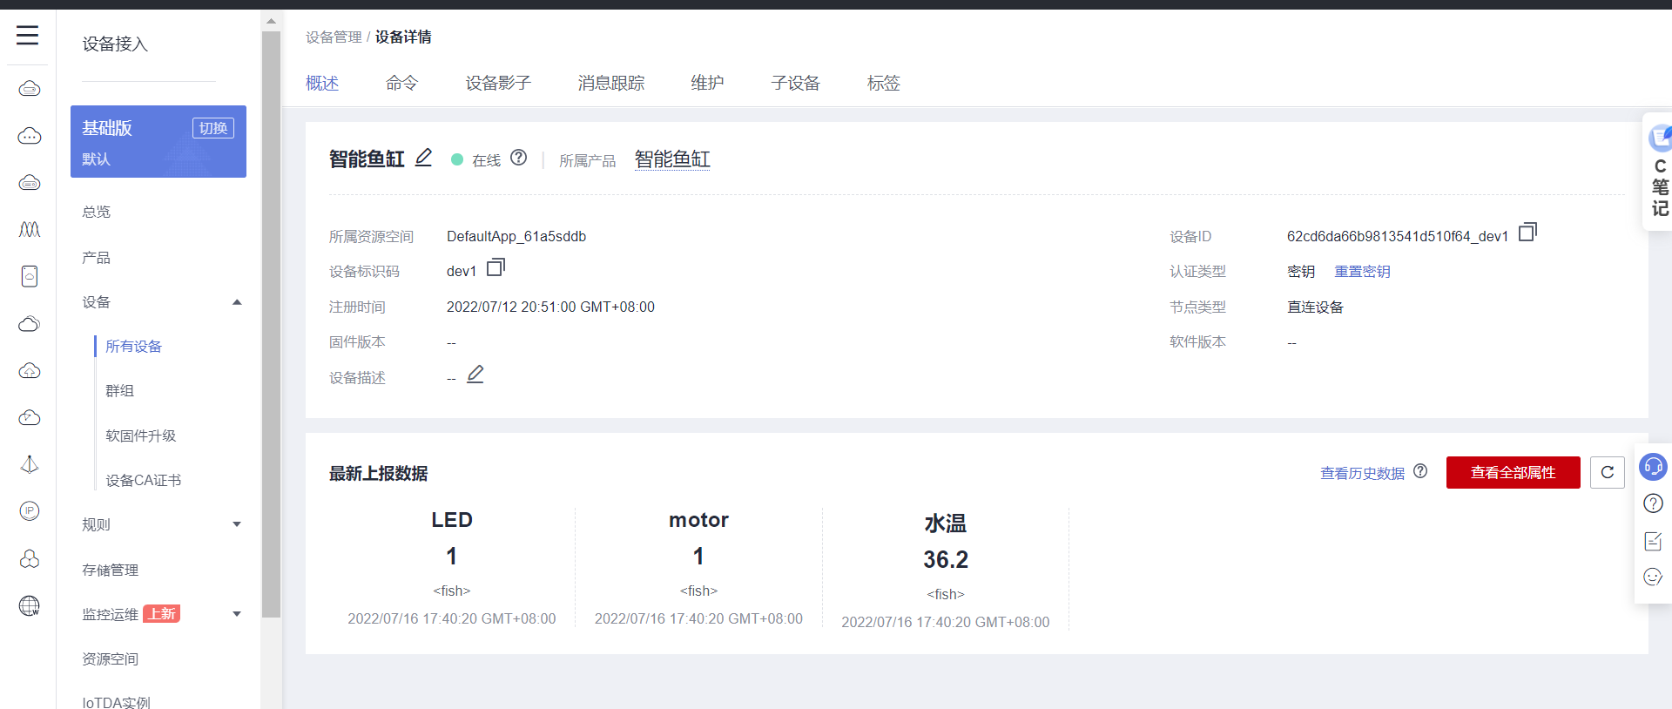Copy the device identifier dev1

(496, 267)
